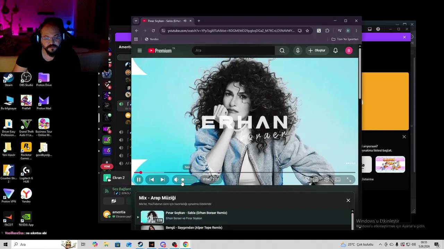Image resolution: width=444 pixels, height=249 pixels.
Task: Open Task View on the taskbar
Action: (83, 245)
